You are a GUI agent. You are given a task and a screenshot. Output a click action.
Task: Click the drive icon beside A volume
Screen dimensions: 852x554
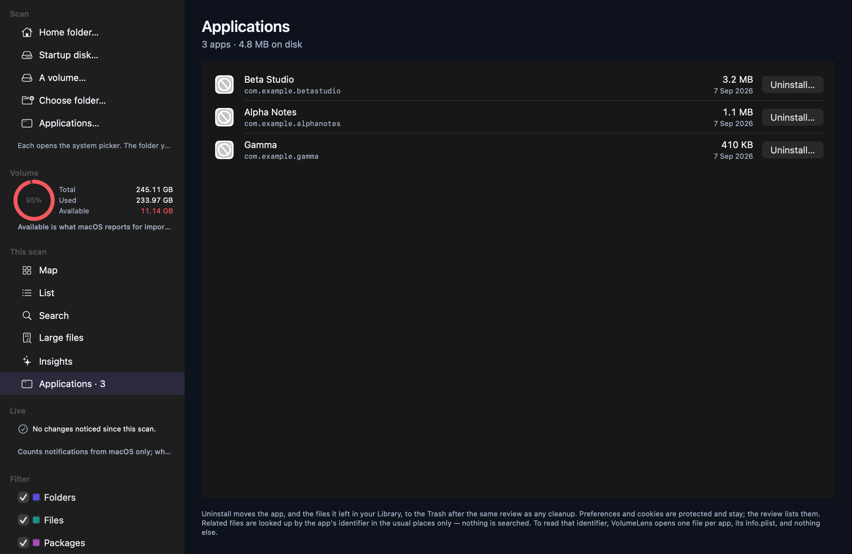(27, 78)
